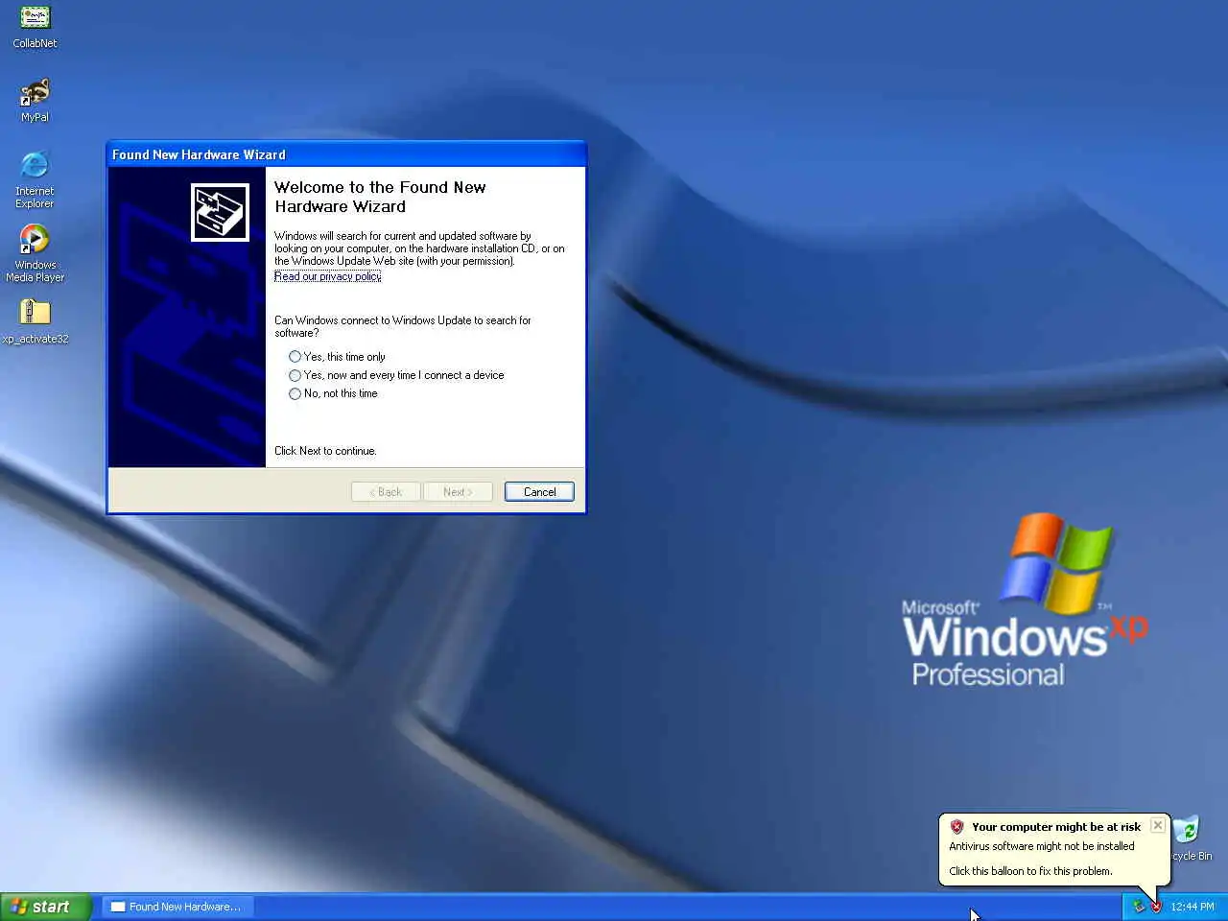
Task: Click the 'Antivirus software might not be installed' text
Action: click(1042, 846)
